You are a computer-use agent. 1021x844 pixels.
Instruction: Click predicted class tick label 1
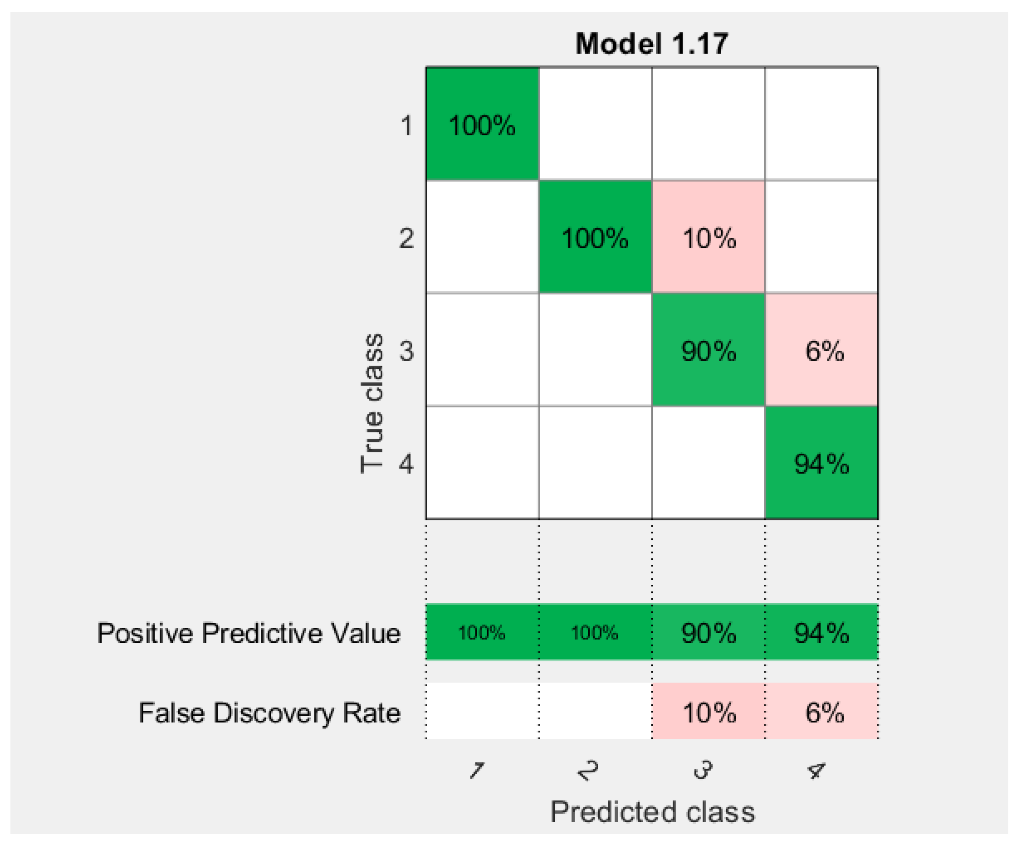coord(477,770)
